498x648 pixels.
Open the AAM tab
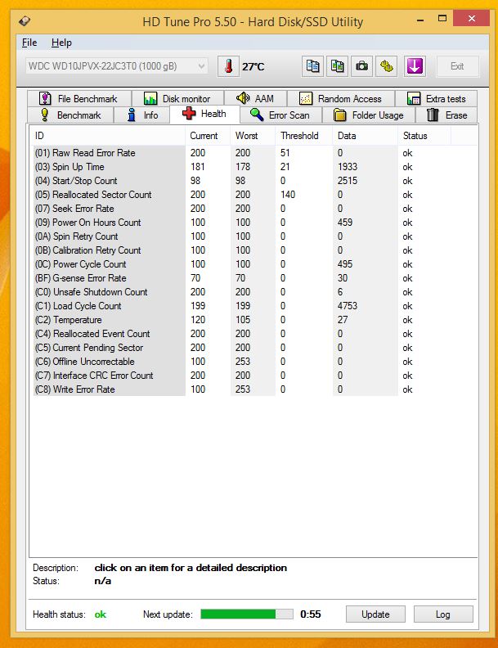[x=255, y=99]
